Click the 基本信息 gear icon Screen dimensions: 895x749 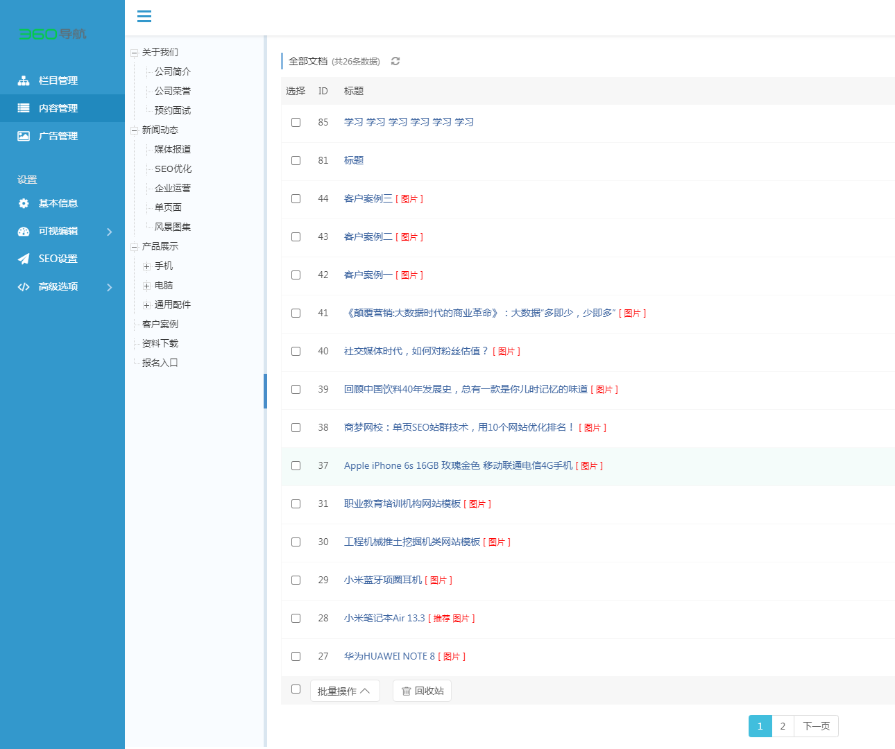tap(24, 203)
